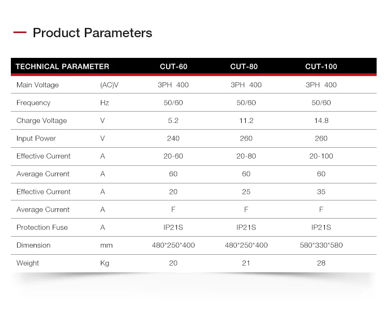
Task: Select the CUT-100 column header
Action: pos(321,66)
